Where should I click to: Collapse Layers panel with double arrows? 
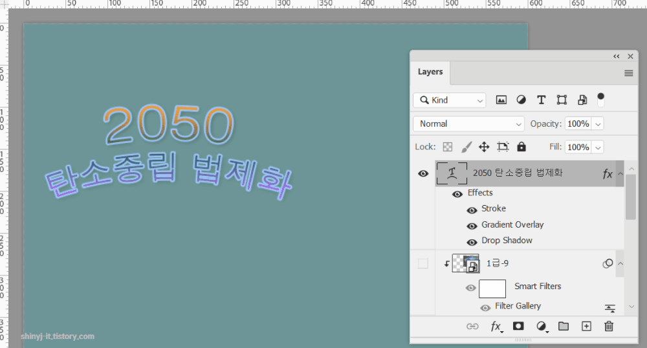(617, 56)
